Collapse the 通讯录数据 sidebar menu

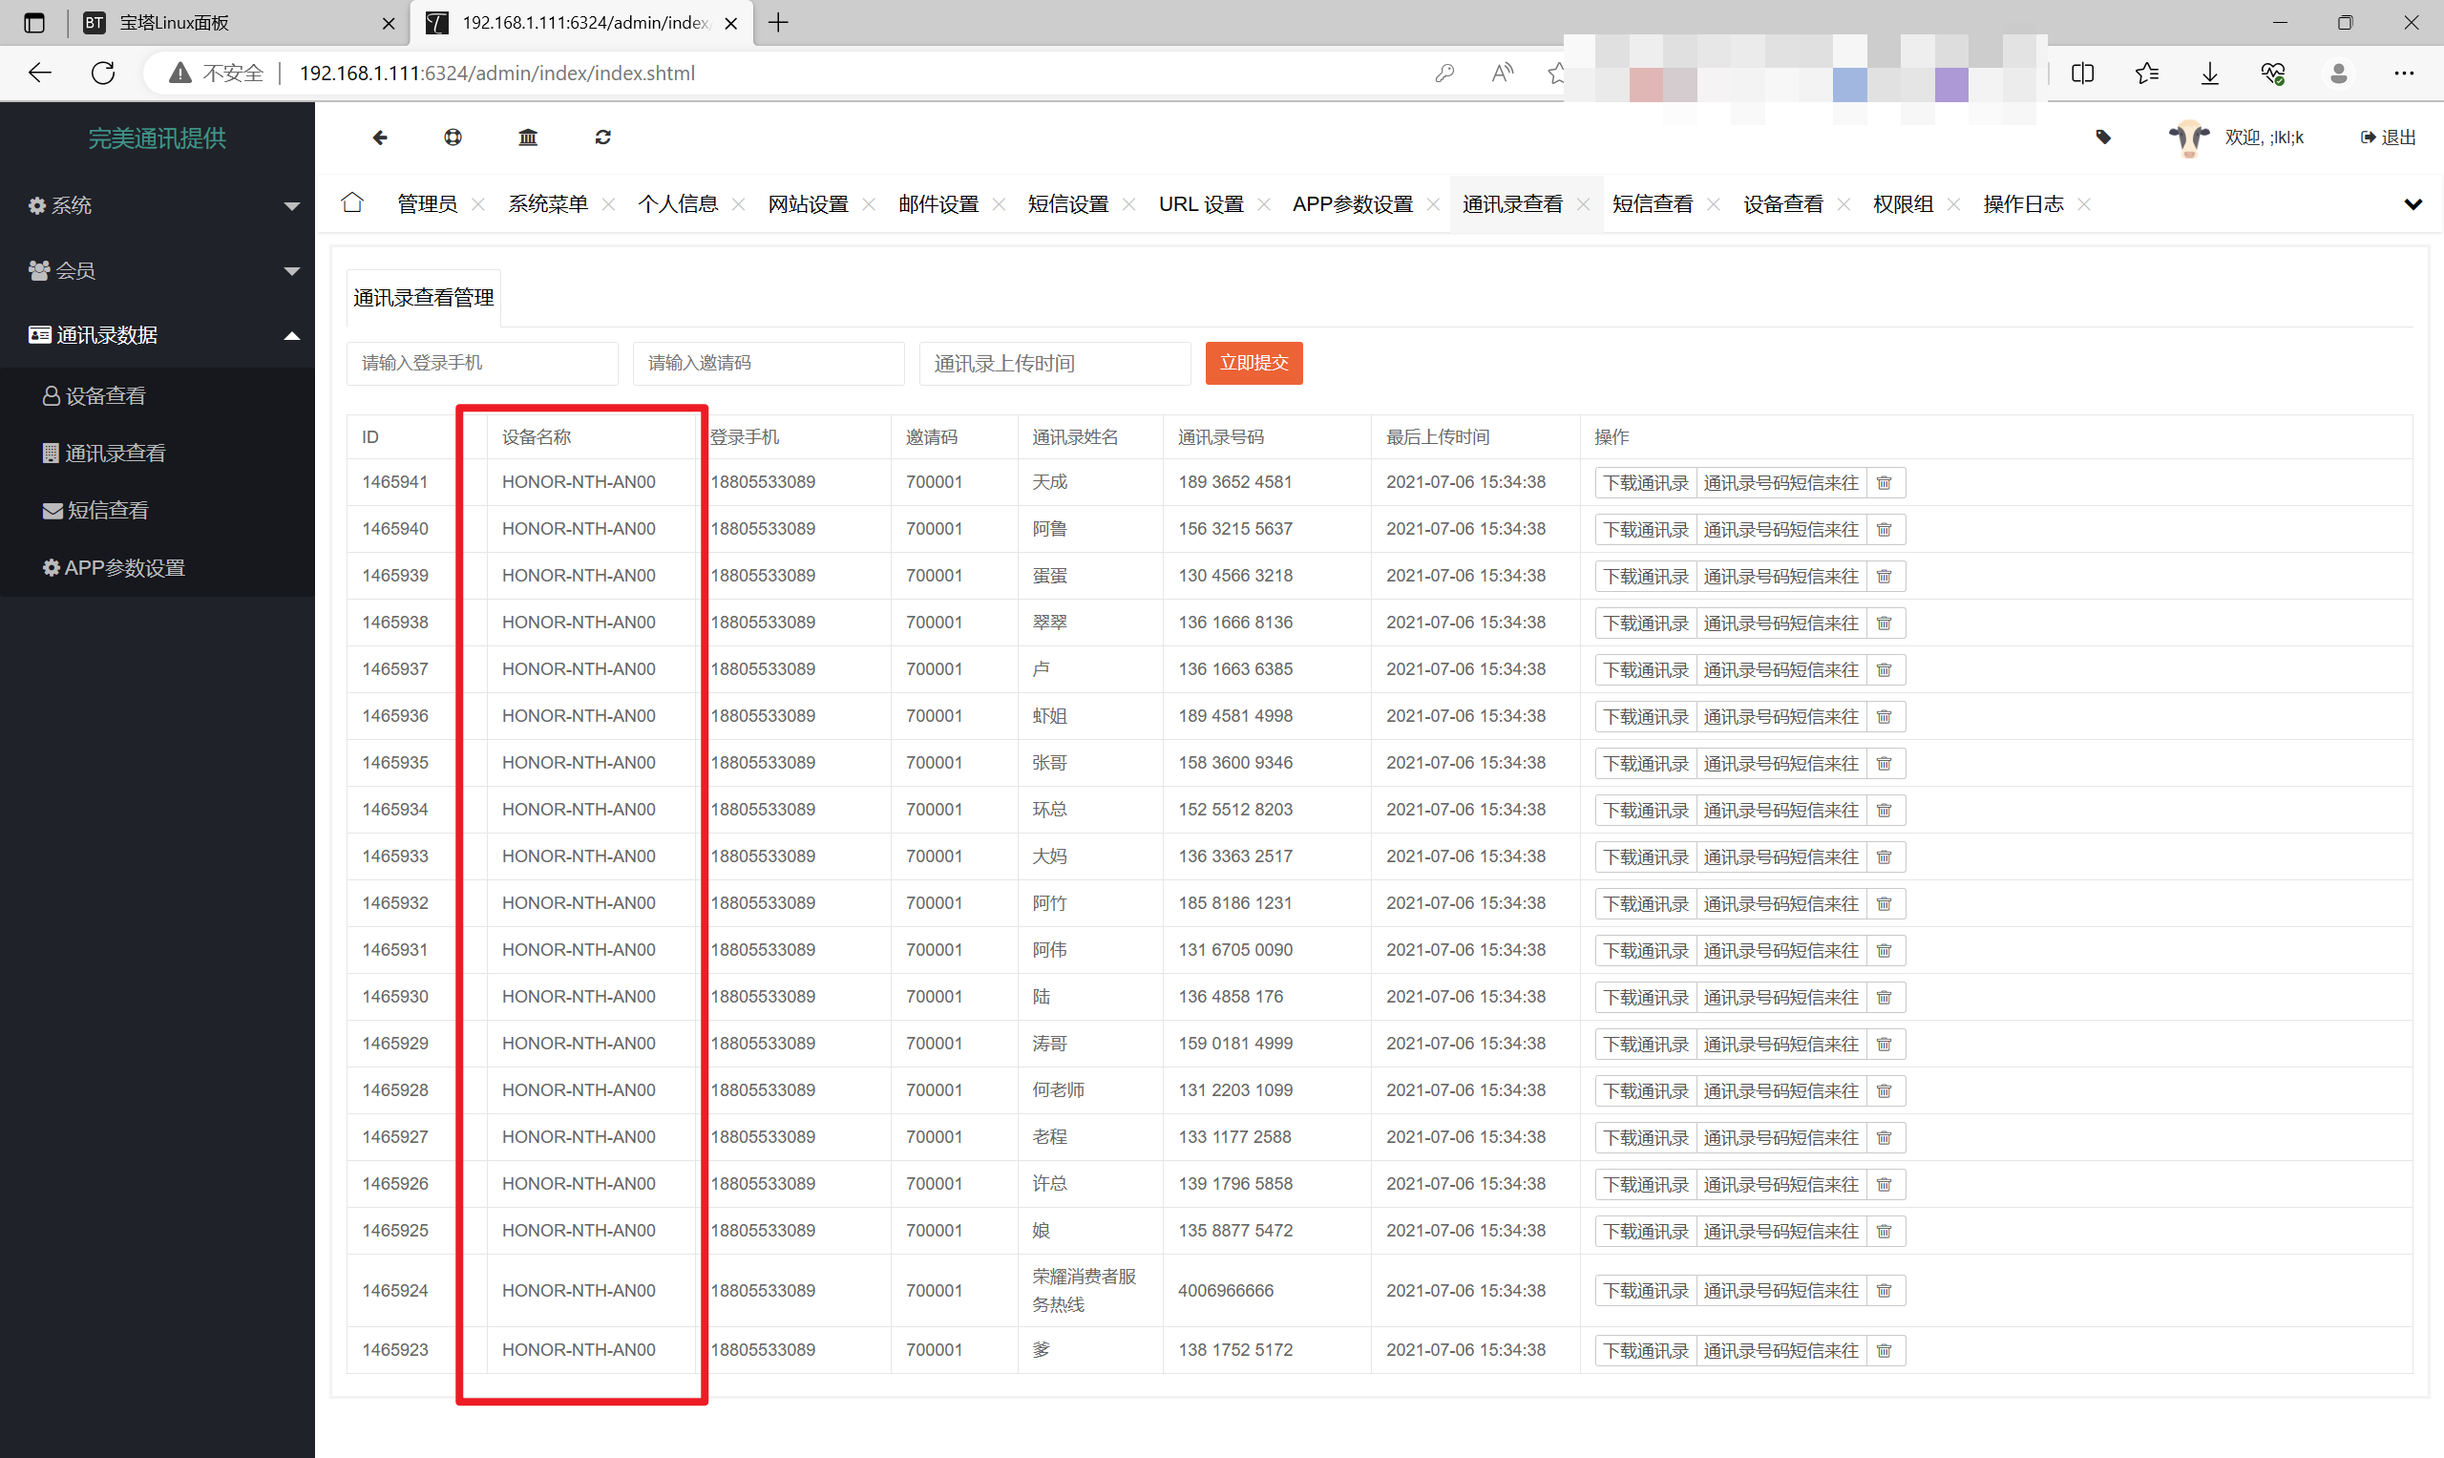click(x=158, y=335)
